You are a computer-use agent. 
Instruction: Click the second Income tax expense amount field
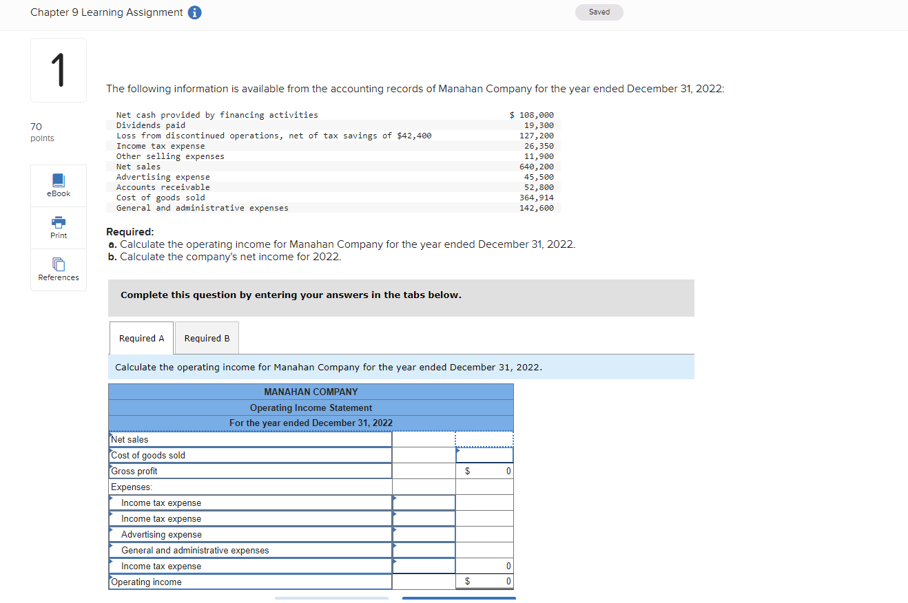(x=424, y=518)
